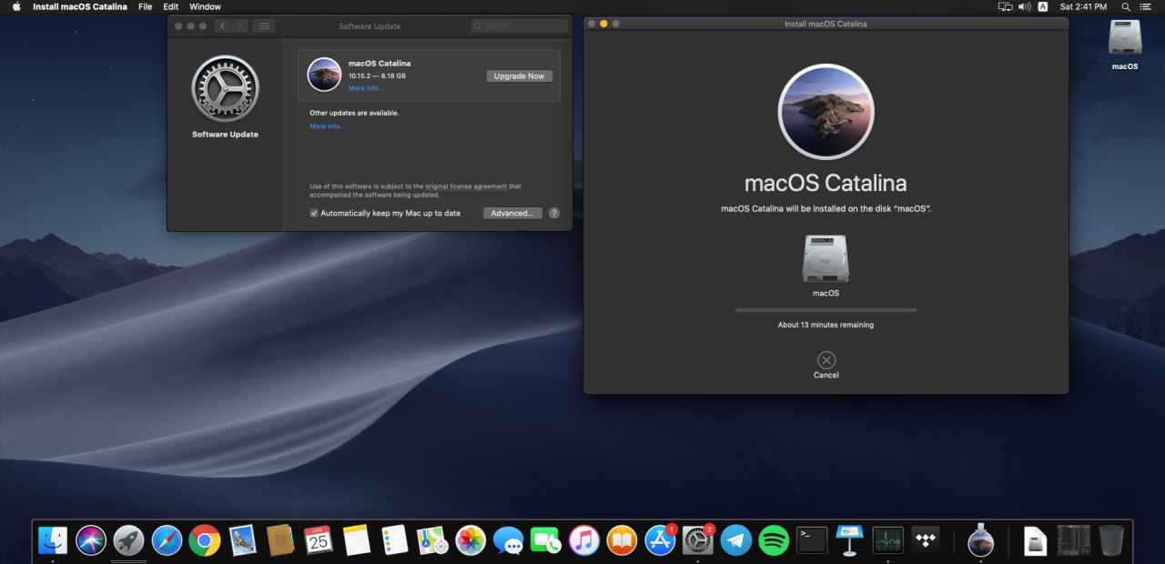Open the Apple menu
Image resolution: width=1165 pixels, height=564 pixels.
[15, 6]
